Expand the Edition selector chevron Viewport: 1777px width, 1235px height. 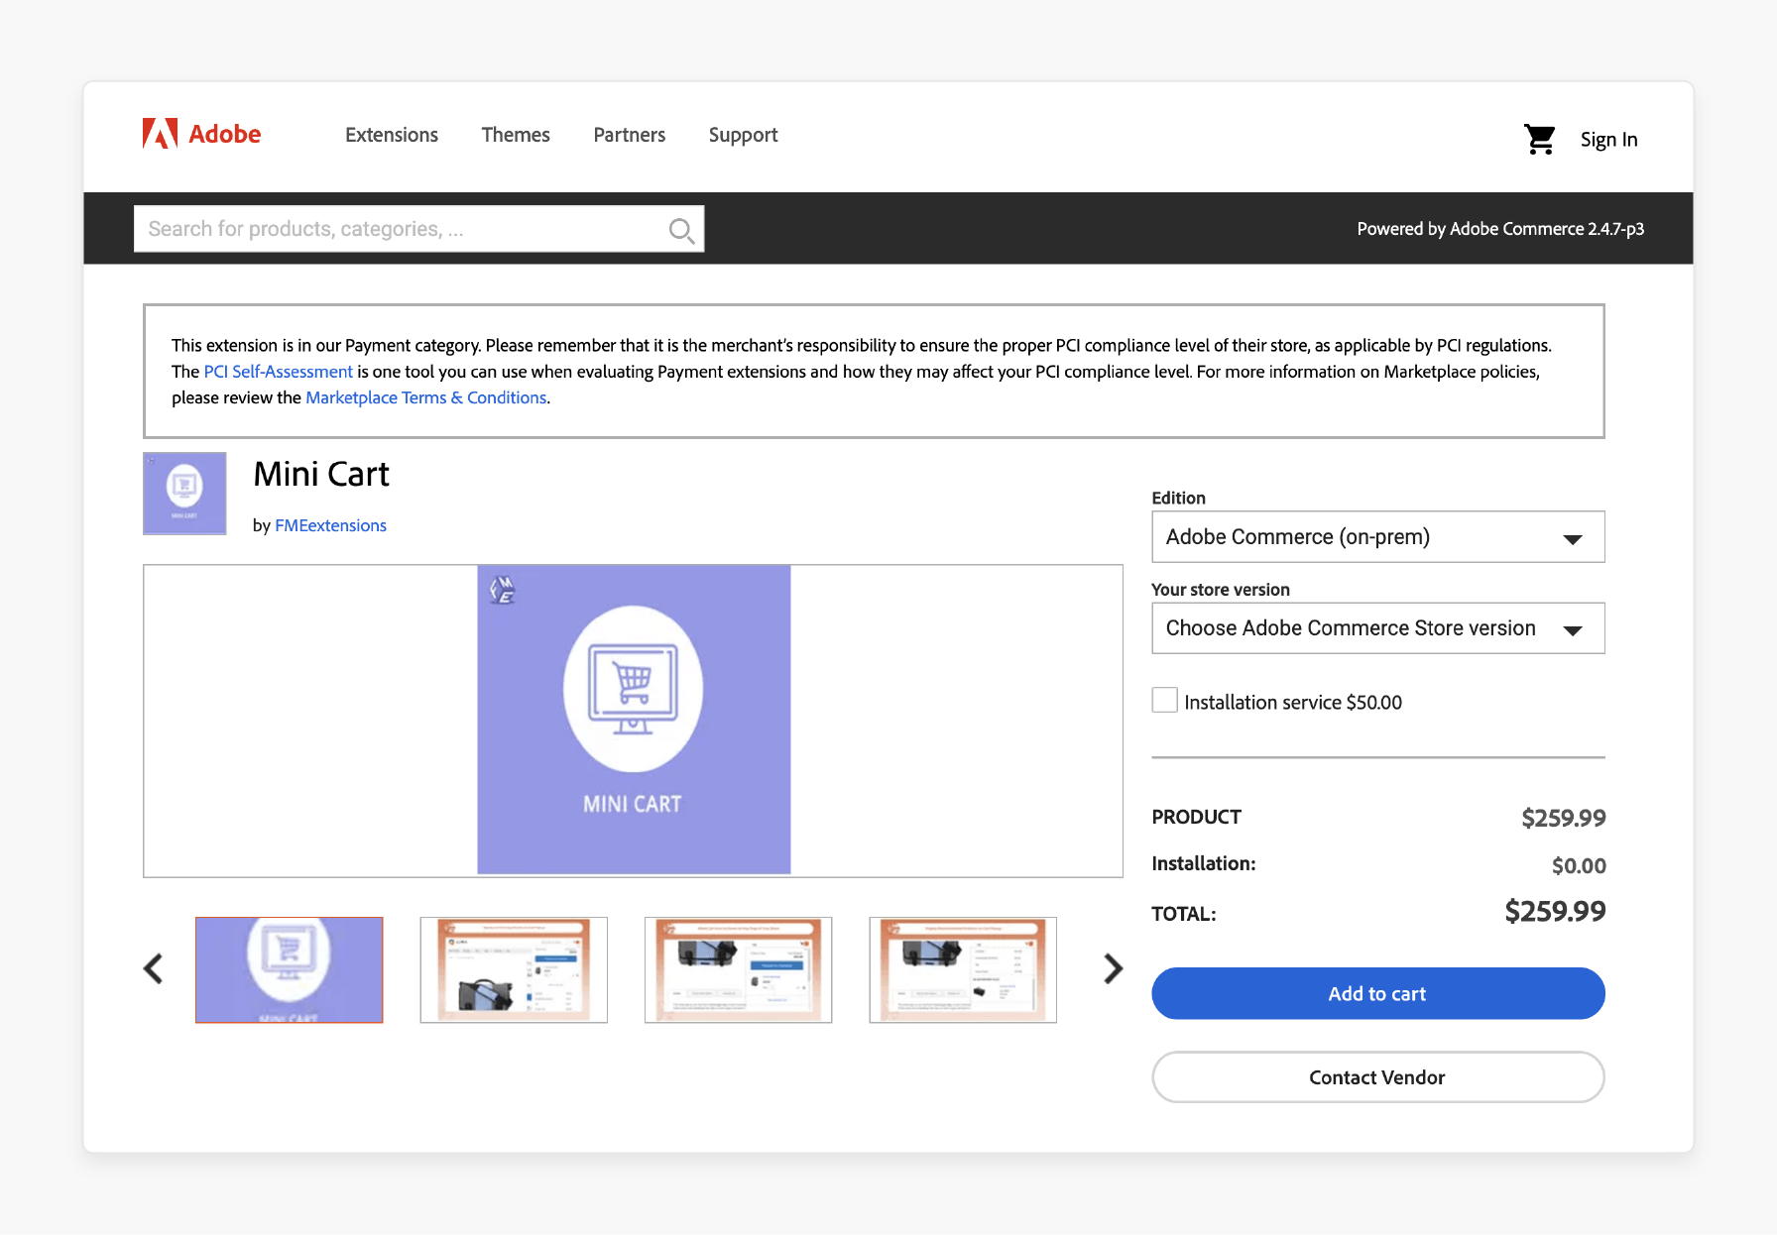click(1573, 539)
